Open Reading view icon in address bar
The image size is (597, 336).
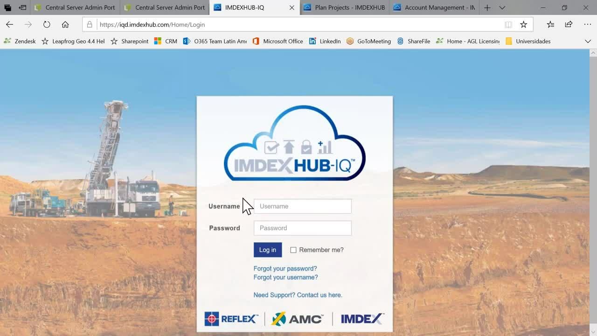click(x=508, y=24)
